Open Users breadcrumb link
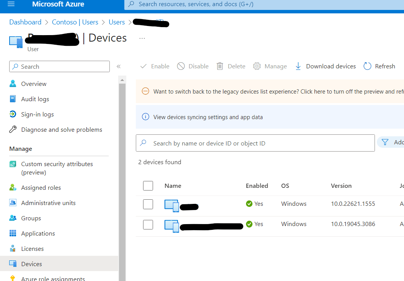 [x=117, y=22]
